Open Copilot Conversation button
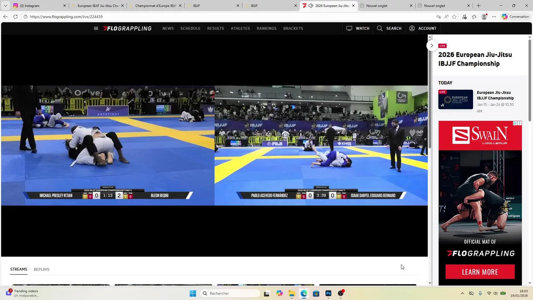533x300 pixels. [x=515, y=17]
